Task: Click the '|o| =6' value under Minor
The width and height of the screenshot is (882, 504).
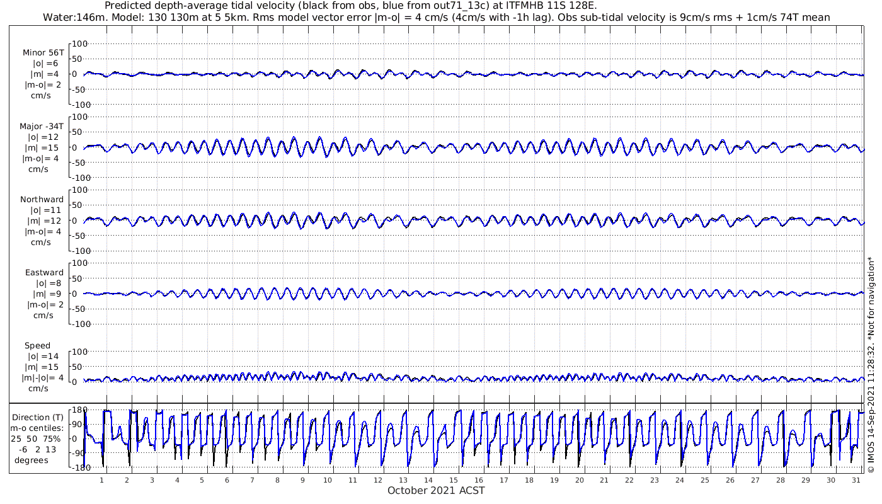Action: (x=45, y=64)
